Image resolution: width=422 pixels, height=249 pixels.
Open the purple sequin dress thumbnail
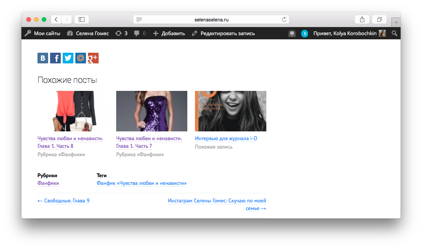(152, 111)
